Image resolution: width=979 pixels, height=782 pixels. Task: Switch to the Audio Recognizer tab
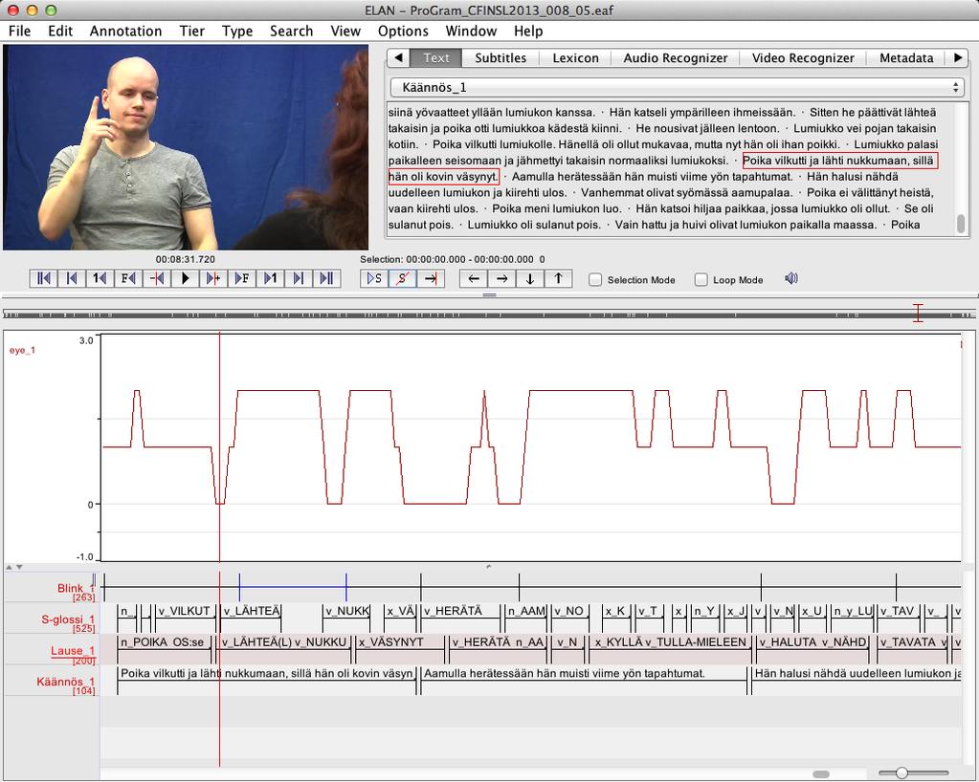pos(675,58)
